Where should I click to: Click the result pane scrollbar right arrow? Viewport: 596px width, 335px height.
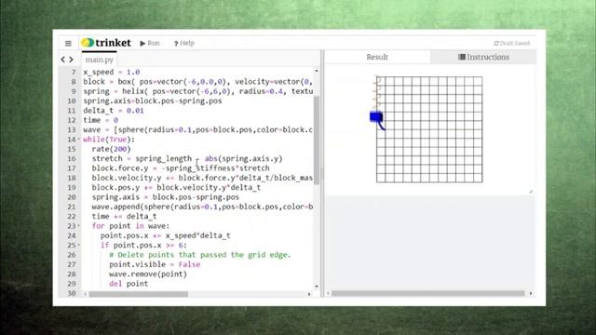(x=531, y=293)
